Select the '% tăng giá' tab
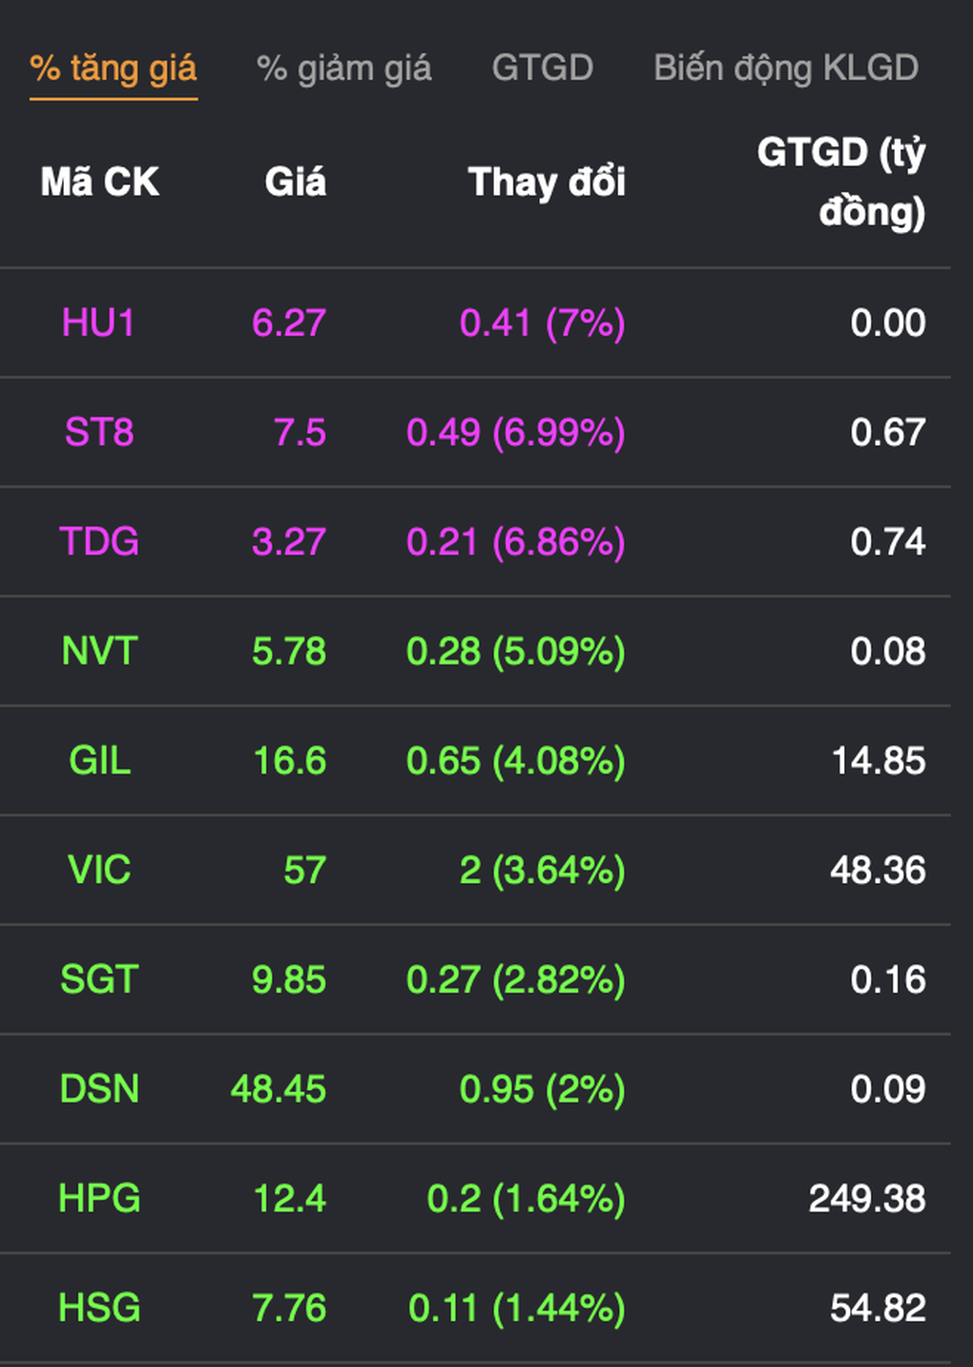 [x=114, y=69]
